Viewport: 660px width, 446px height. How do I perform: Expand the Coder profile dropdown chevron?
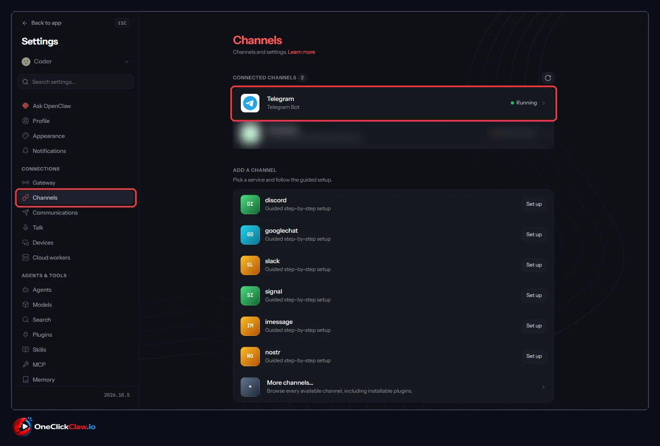point(127,62)
